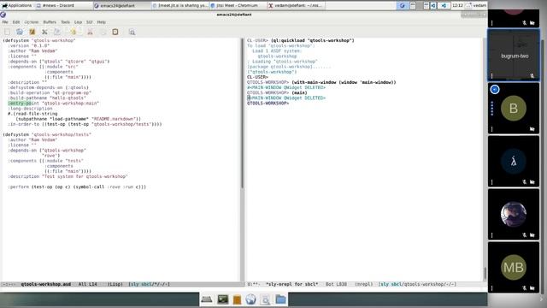Click the :entry-point line in the asd file
The width and height of the screenshot is (547, 308).
pyautogui.click(x=54, y=104)
